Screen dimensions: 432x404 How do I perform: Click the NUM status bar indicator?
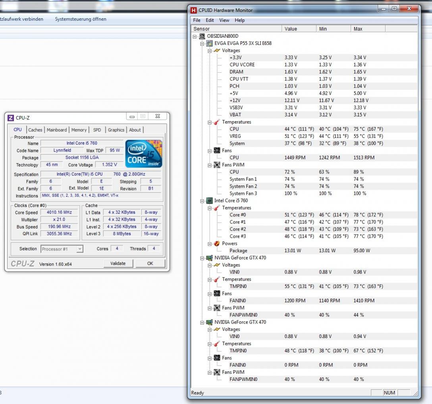[x=389, y=393]
